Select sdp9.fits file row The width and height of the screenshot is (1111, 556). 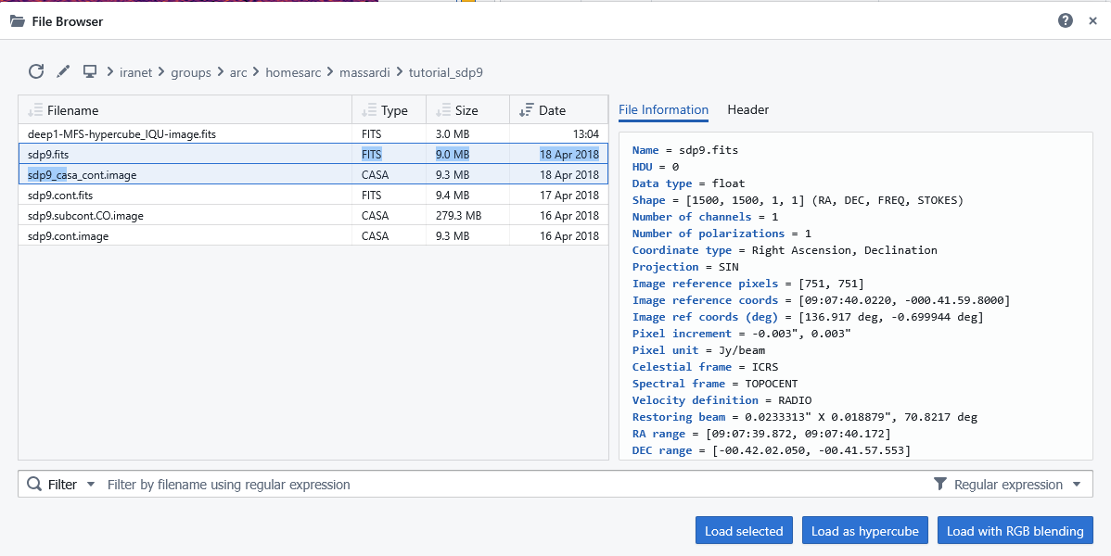click(313, 154)
